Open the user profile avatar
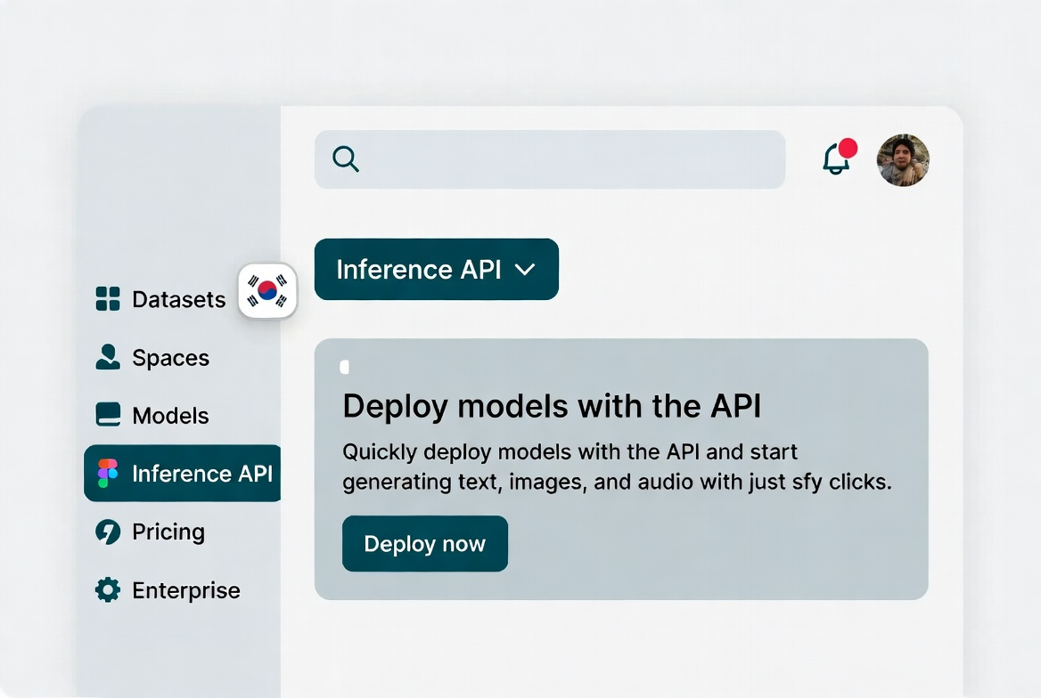This screenshot has height=698, width=1041. 903,160
